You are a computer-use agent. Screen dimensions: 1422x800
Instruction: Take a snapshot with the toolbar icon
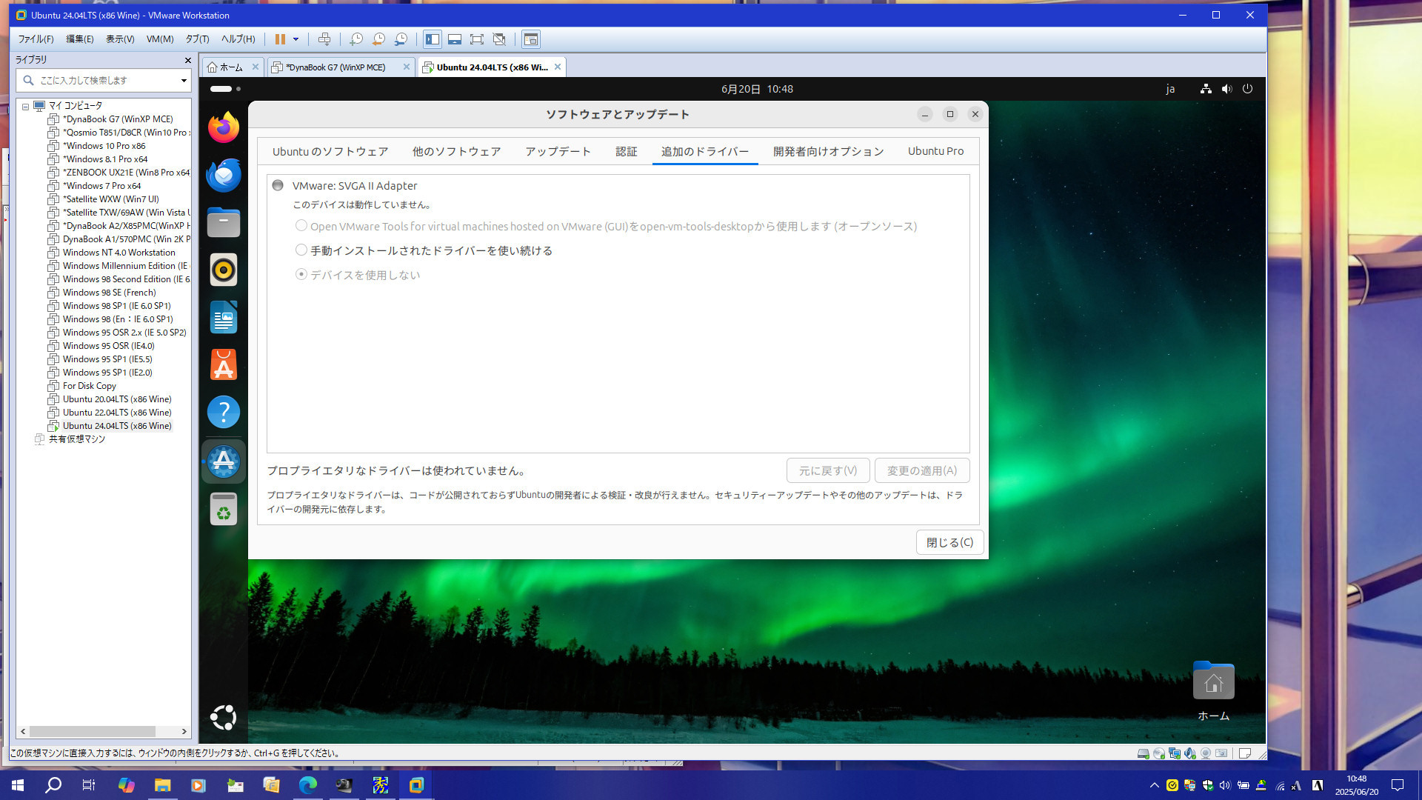coord(356,39)
